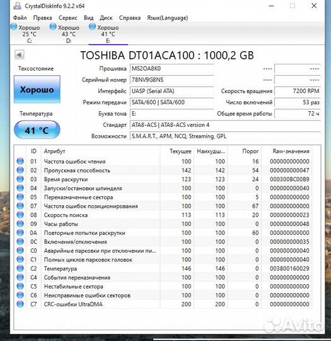Click the Raw-значения column header
This screenshot has width=331, height=341.
[x=287, y=151]
